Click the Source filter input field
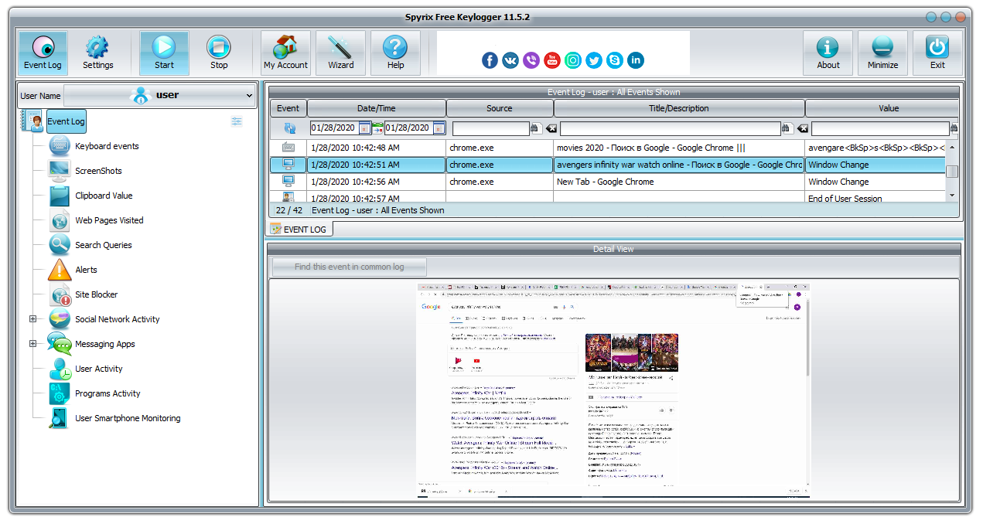 (x=491, y=128)
